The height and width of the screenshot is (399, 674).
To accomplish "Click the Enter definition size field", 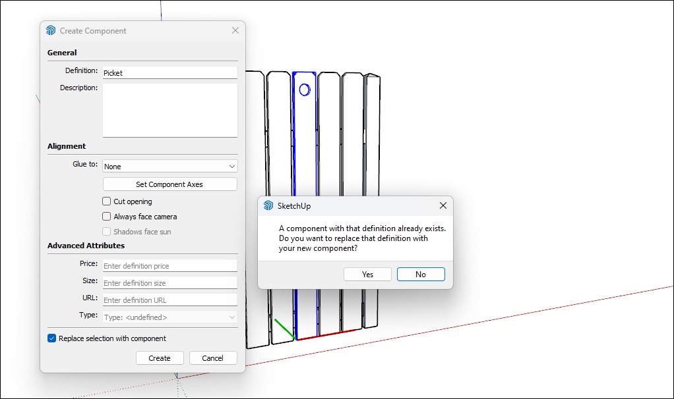I will (169, 282).
